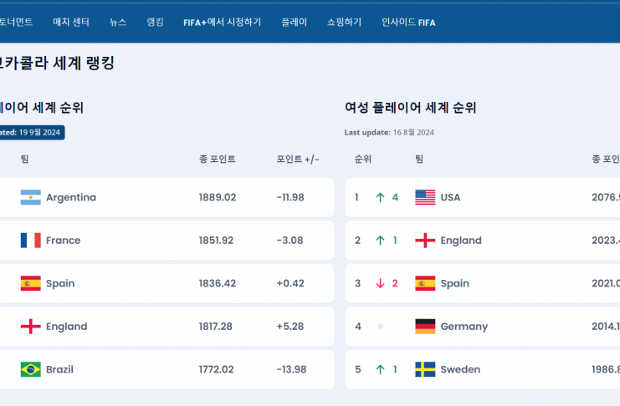This screenshot has height=406, width=620.
Task: Click England flag in women's ranking
Action: [425, 241]
